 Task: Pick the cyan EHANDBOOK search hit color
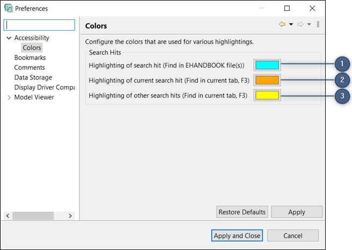267,65
